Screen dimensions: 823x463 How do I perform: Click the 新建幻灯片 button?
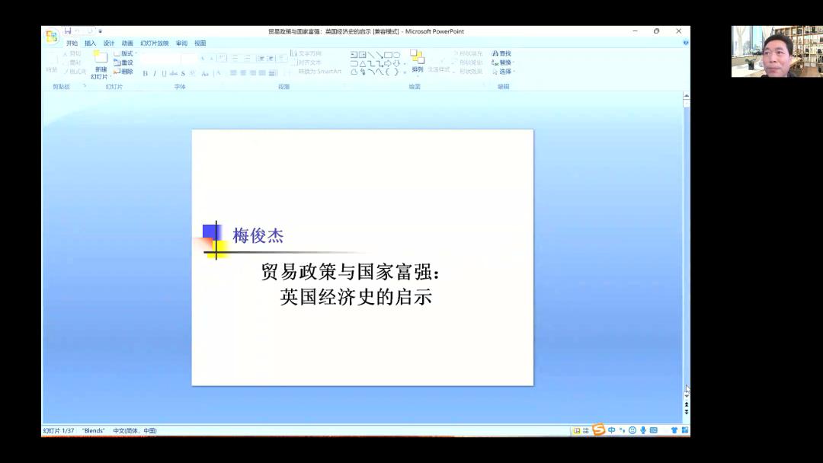click(100, 65)
